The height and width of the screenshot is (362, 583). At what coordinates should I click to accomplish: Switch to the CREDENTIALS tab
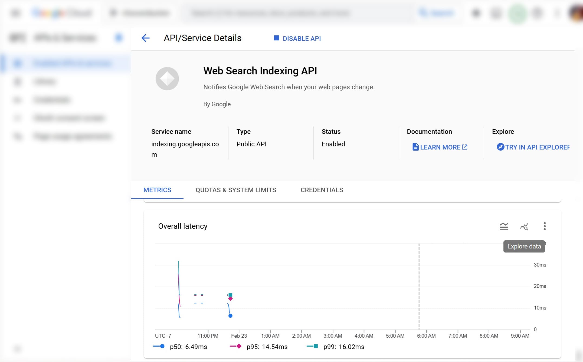(x=322, y=190)
